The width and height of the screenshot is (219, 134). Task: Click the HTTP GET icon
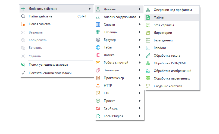coord(98,86)
